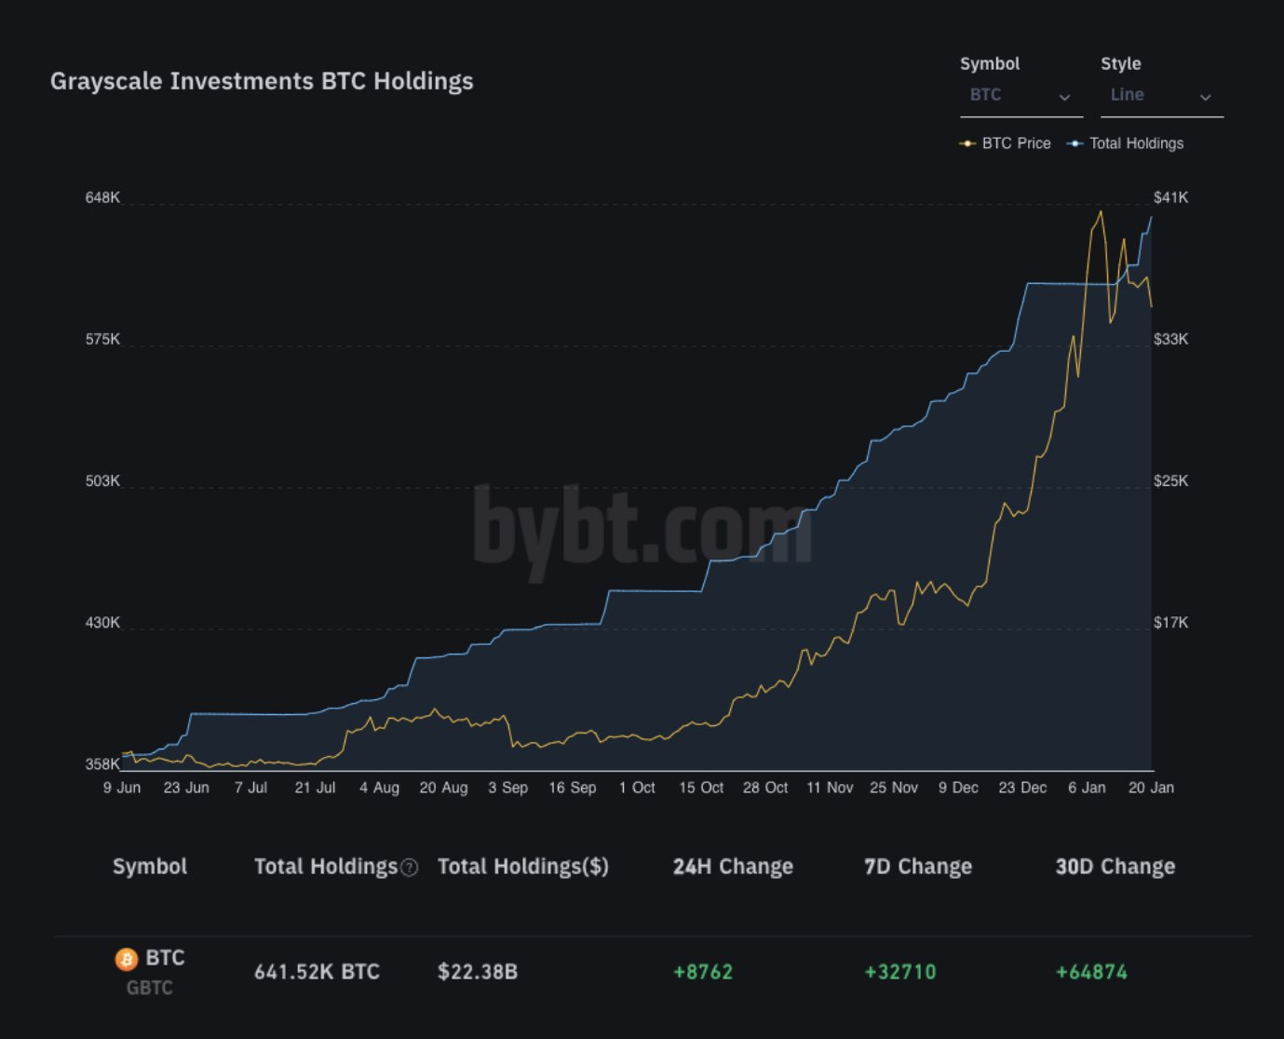This screenshot has width=1284, height=1039.
Task: Click the 503K y-axis label
Action: click(102, 481)
